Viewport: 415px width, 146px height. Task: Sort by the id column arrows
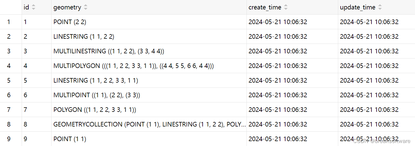click(34, 7)
